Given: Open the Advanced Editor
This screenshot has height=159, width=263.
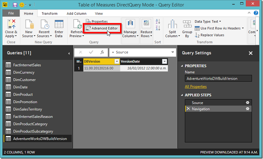Looking at the screenshot, I should click(102, 28).
